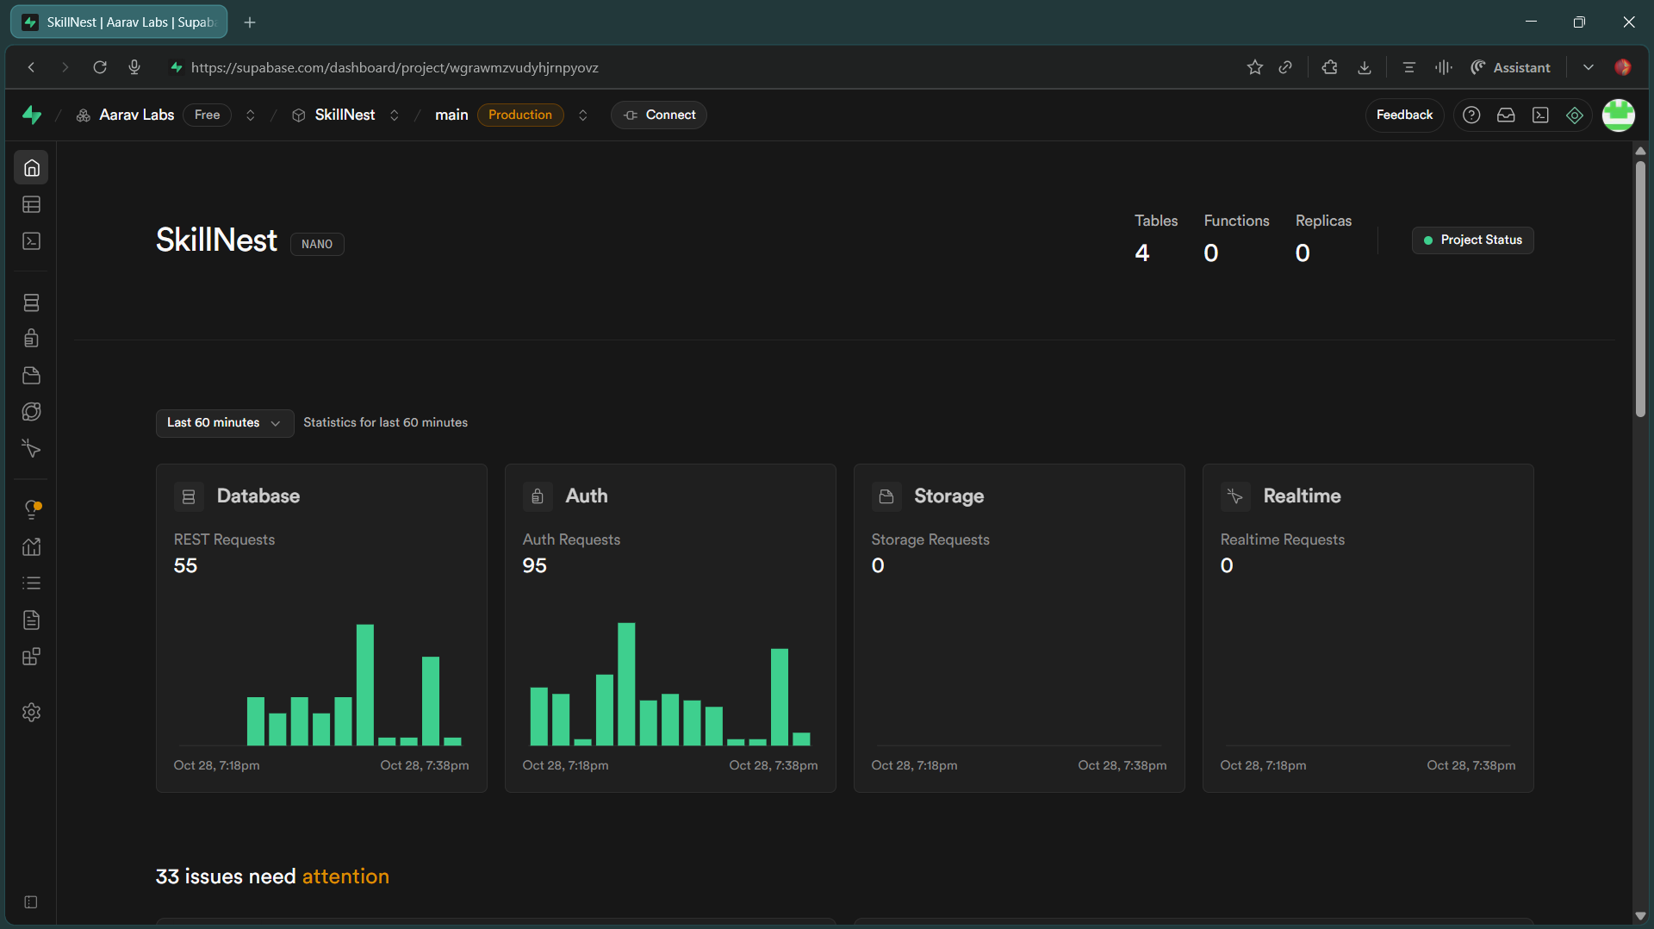Open the inline SQL editor icon in header

[1540, 115]
